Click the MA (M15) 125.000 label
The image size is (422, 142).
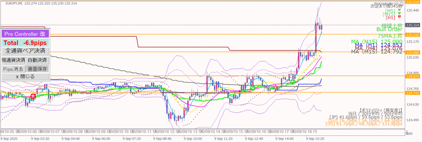tap(377, 41)
